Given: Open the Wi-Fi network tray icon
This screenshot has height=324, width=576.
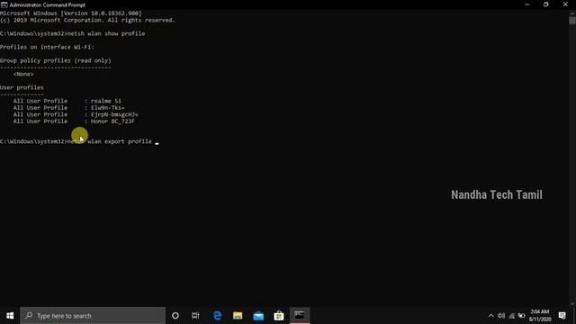Looking at the screenshot, I should point(512,316).
